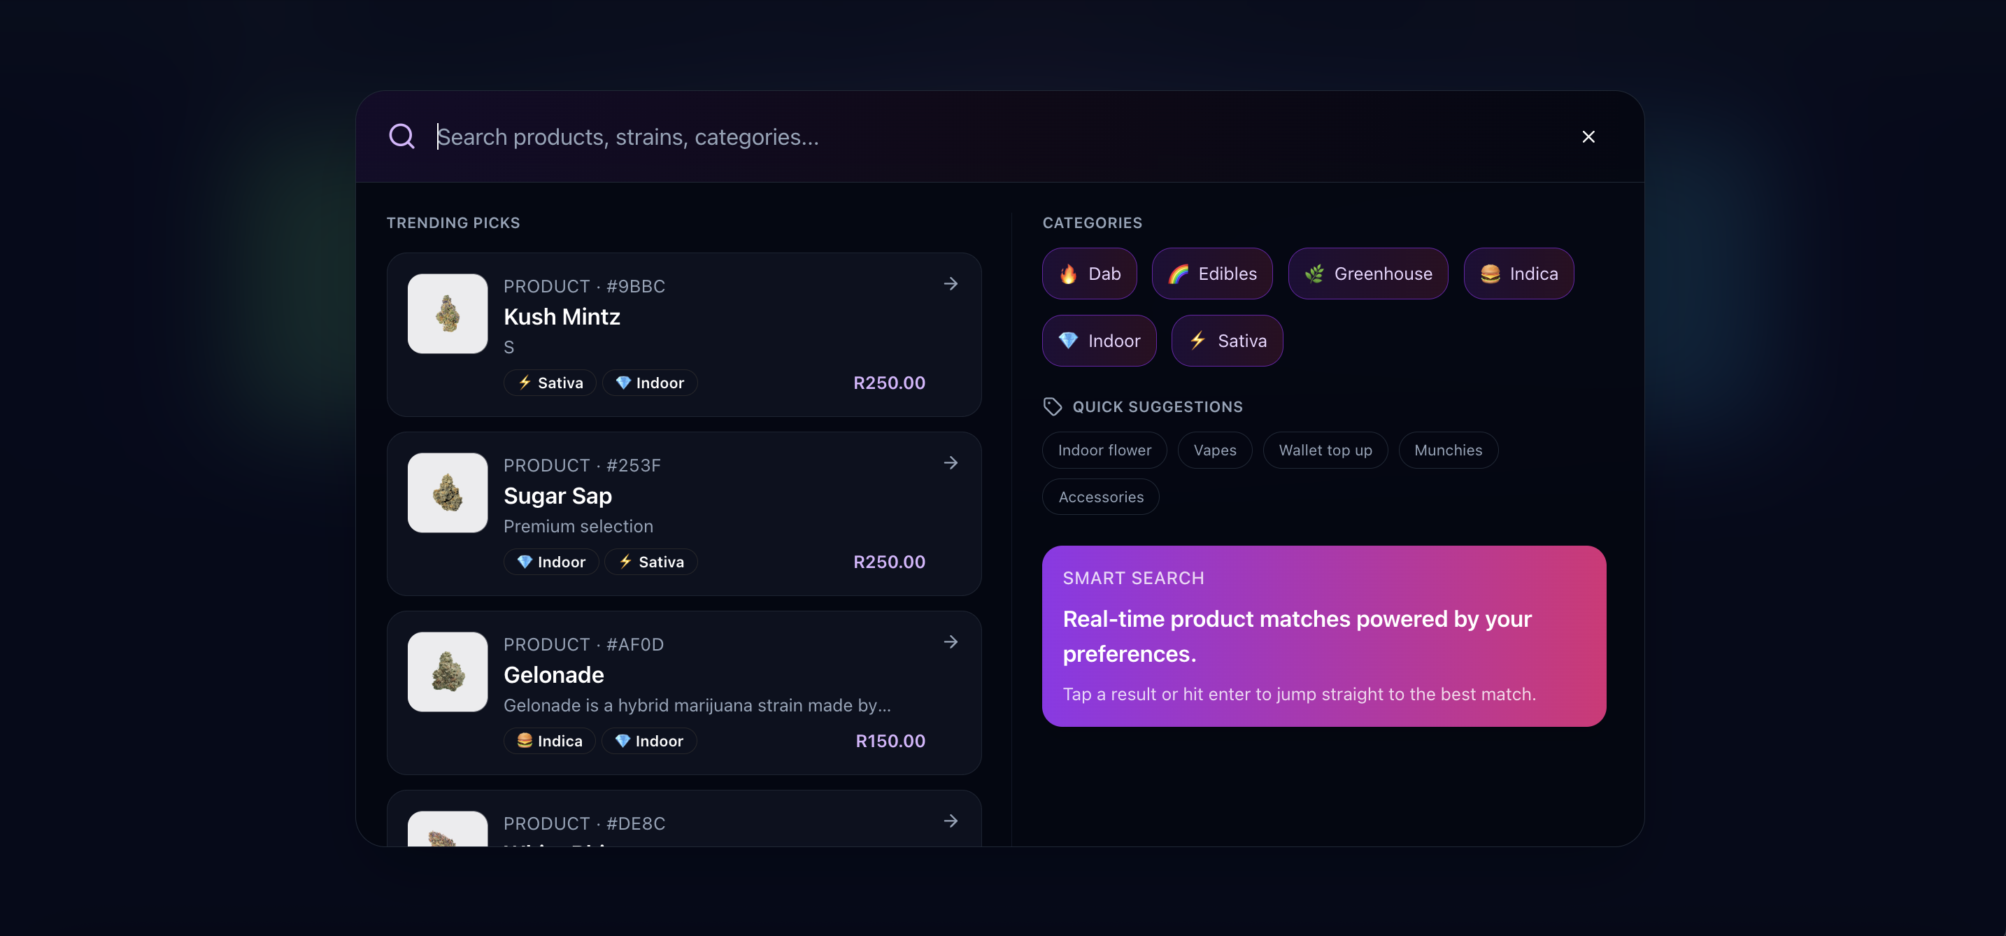
Task: Click the tag icon beside Quick Suggestions
Action: coord(1052,406)
